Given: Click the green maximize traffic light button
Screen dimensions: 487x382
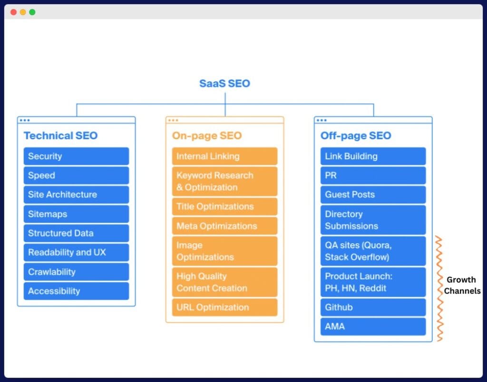Looking at the screenshot, I should [31, 13].
